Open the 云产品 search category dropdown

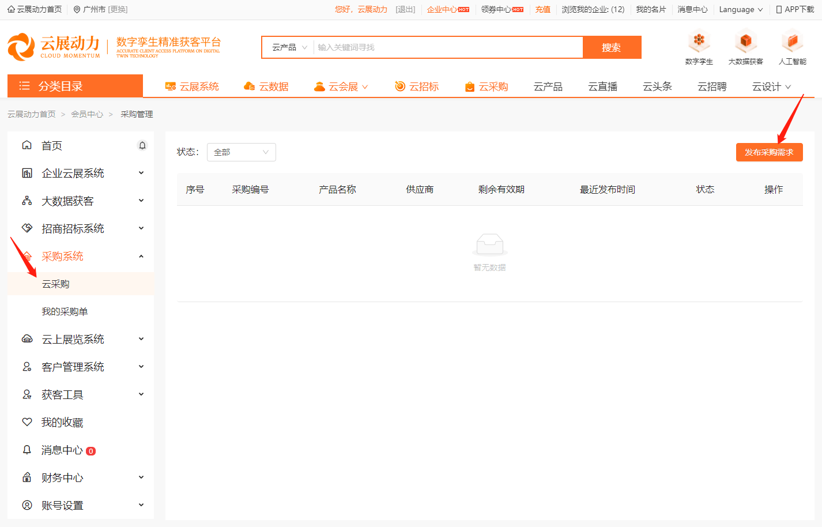tap(287, 47)
